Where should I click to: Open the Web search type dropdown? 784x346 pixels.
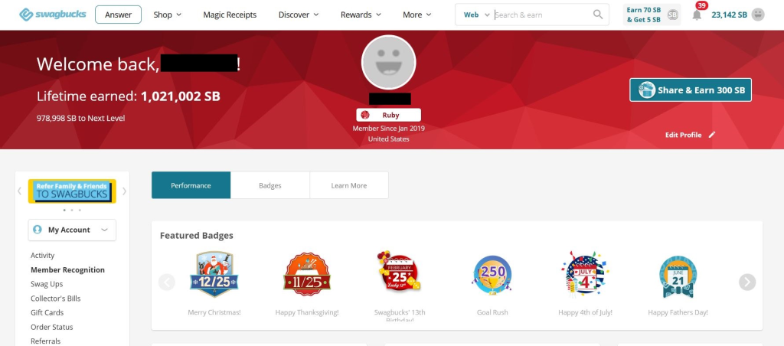476,15
